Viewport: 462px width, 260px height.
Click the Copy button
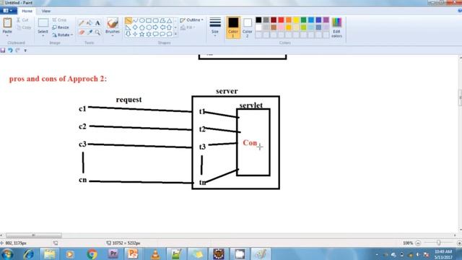click(x=24, y=27)
